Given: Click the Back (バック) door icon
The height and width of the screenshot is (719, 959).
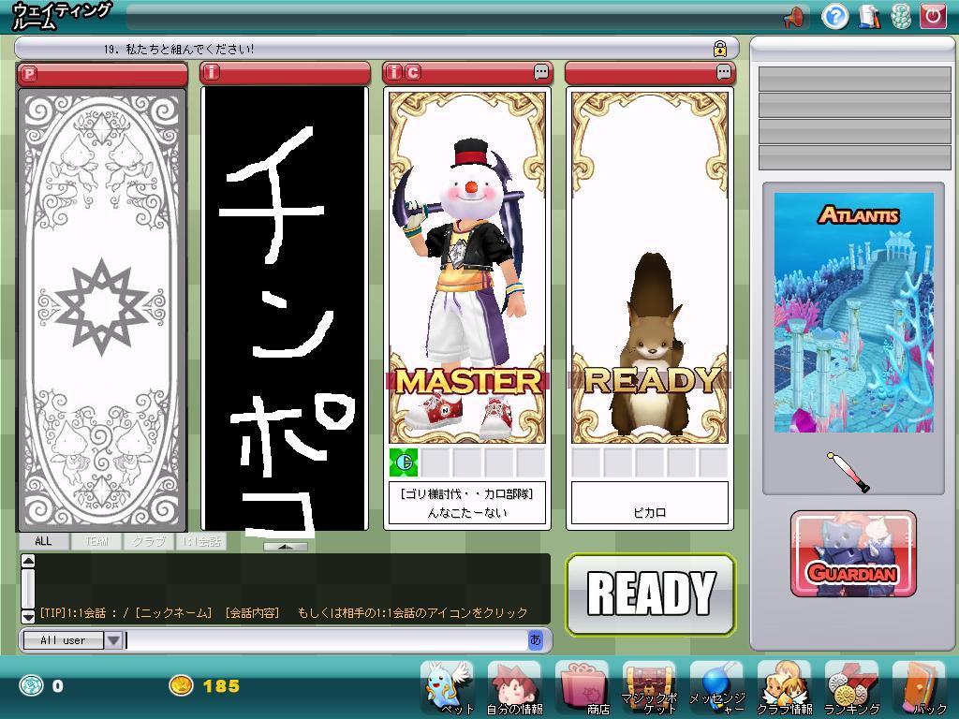Looking at the screenshot, I should (x=918, y=685).
